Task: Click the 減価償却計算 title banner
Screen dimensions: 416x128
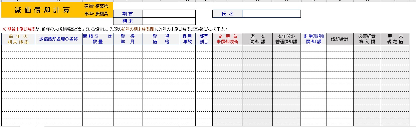Action: pos(42,10)
